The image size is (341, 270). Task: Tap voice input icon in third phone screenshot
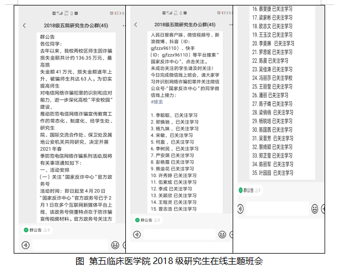[x=240, y=209]
